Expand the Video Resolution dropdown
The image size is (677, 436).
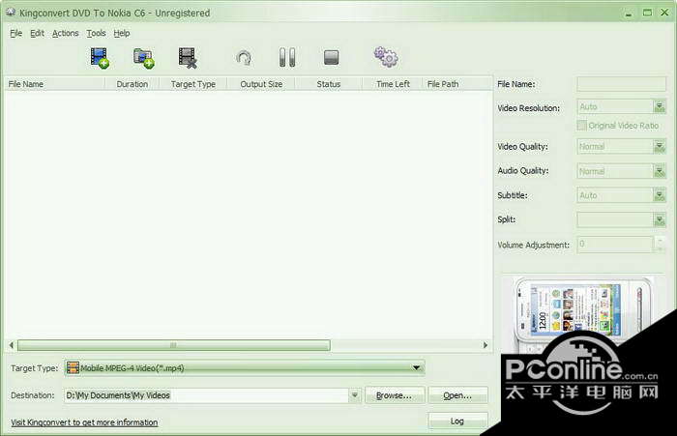659,106
